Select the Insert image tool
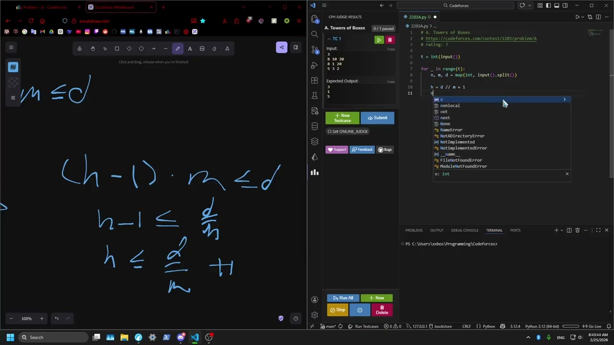 (x=202, y=48)
